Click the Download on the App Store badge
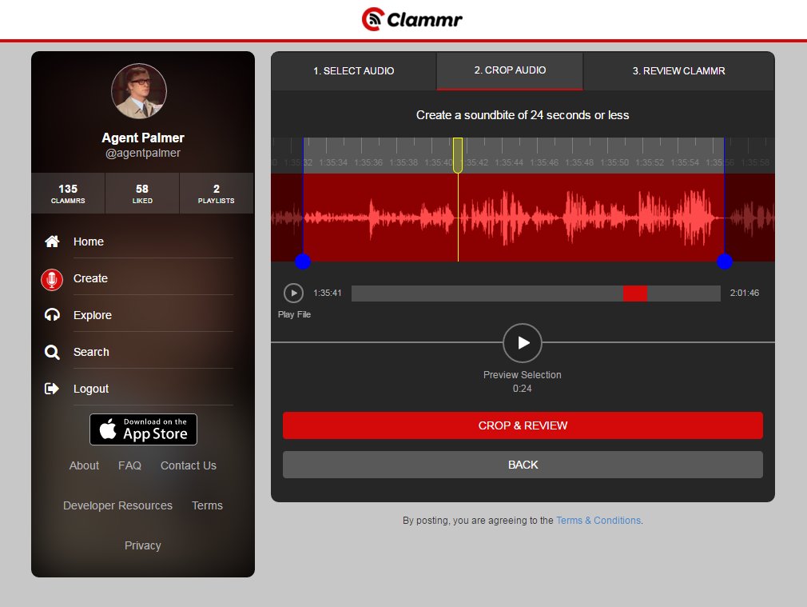Viewport: 807px width, 607px height. pyautogui.click(x=143, y=429)
